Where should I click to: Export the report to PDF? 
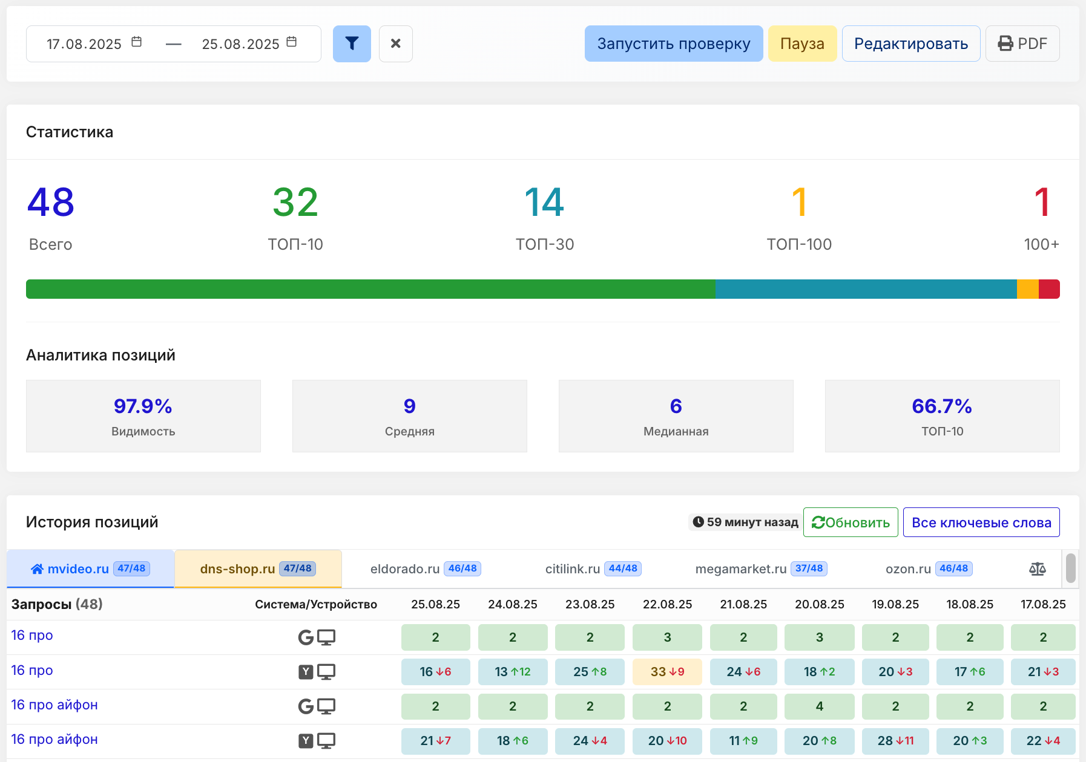coord(1022,43)
